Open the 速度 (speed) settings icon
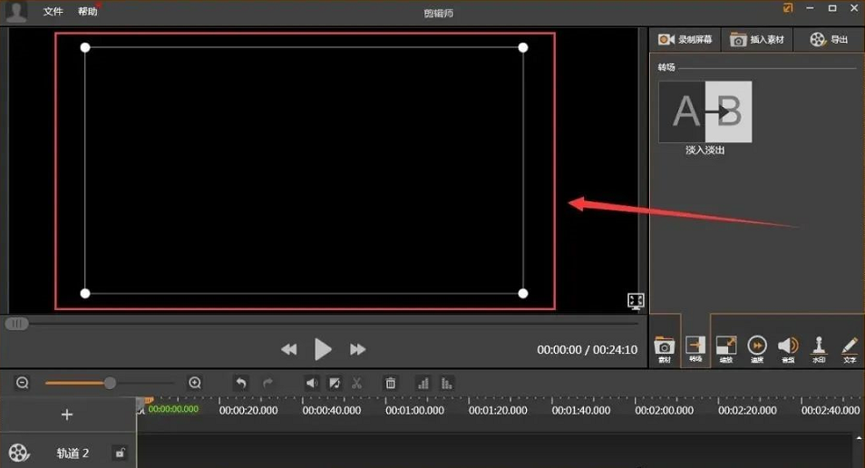The width and height of the screenshot is (865, 468). click(x=757, y=348)
